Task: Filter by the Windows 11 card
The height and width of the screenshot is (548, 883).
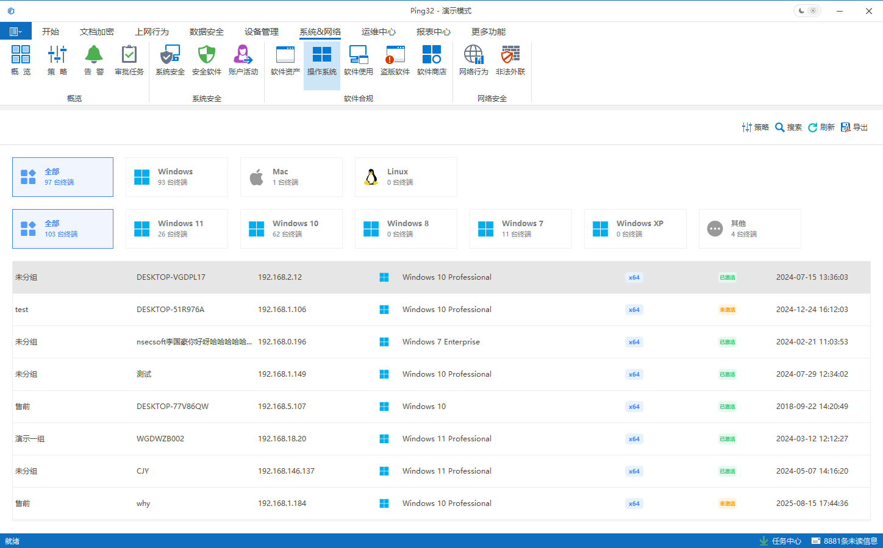Action: (x=177, y=229)
